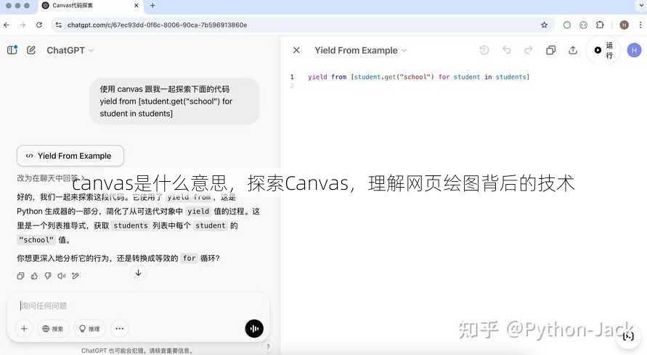Copy the assistant's reply
The width and height of the screenshot is (647, 355).
coord(20,276)
